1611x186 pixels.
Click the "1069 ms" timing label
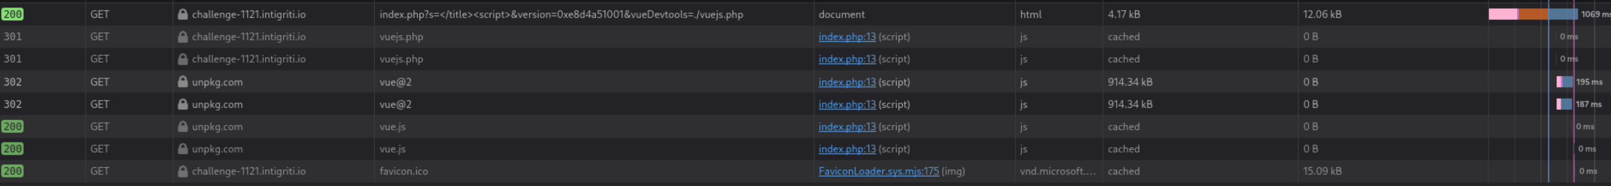[1595, 14]
